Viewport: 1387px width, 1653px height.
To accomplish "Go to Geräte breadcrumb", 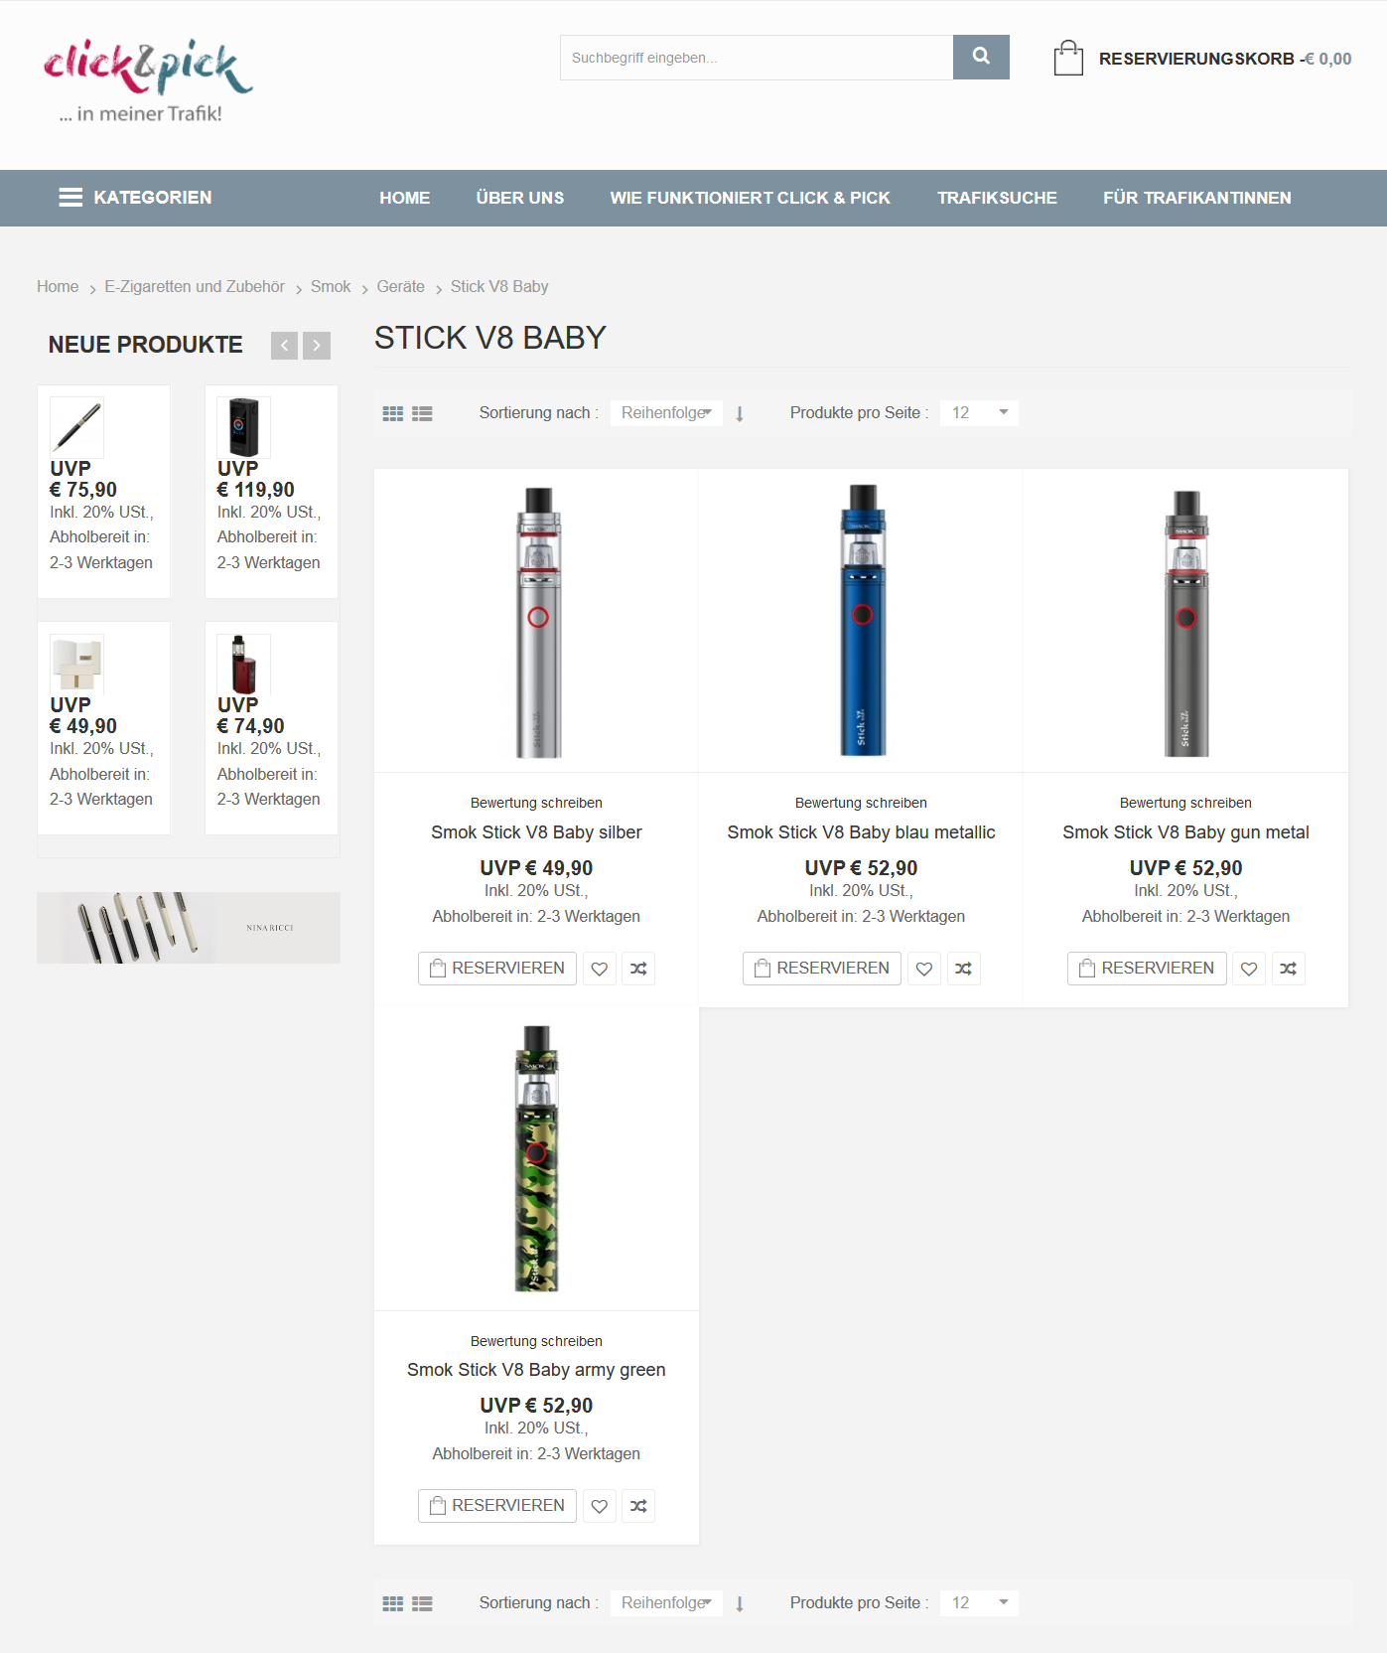I will point(401,287).
